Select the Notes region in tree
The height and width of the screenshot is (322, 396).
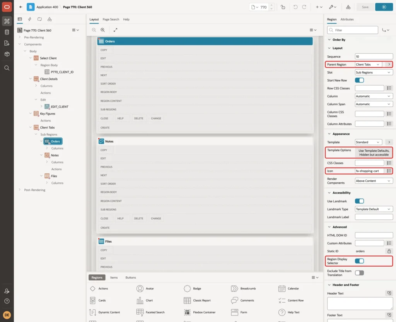click(x=55, y=155)
